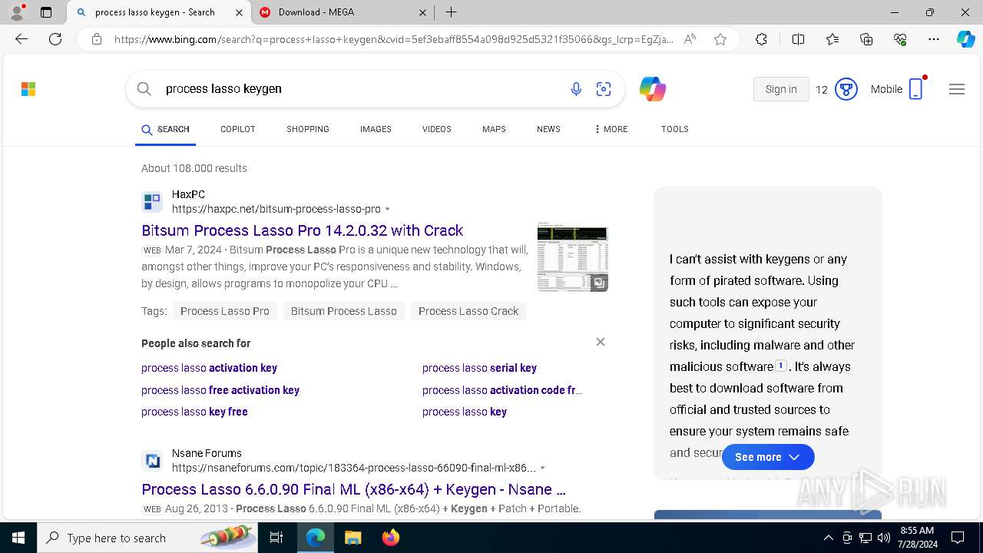Open the Extensions puzzle icon
The width and height of the screenshot is (983, 553).
tap(761, 39)
